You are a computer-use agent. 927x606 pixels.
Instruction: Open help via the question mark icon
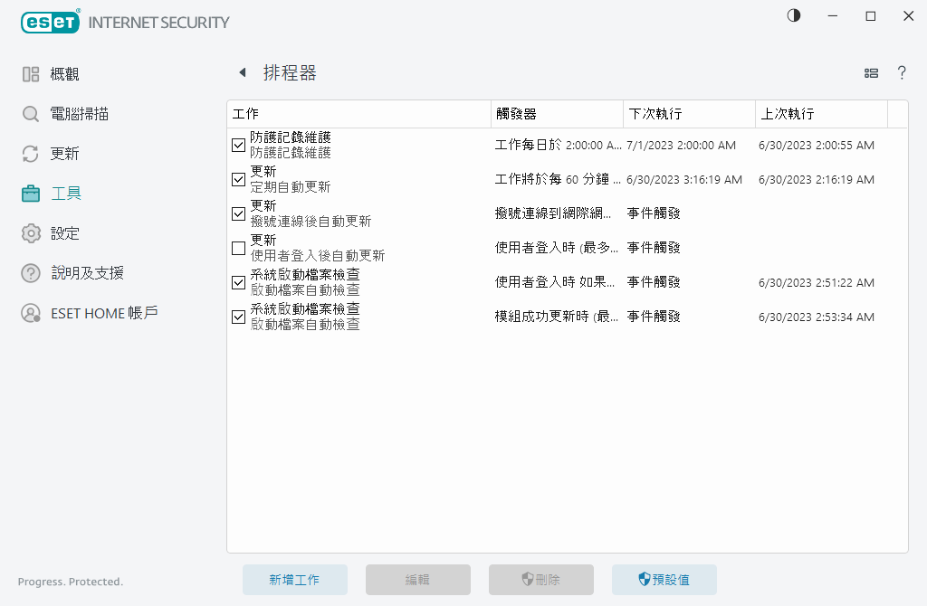tap(902, 72)
